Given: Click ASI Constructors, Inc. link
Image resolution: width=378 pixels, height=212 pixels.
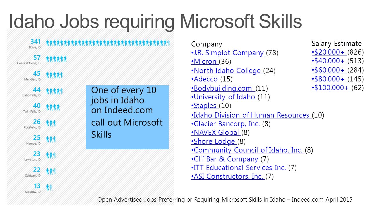Looking at the screenshot, I should (228, 176).
